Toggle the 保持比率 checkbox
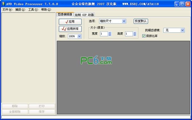Image resolution: width=192 pixels, height=120 pixels. (144, 36)
